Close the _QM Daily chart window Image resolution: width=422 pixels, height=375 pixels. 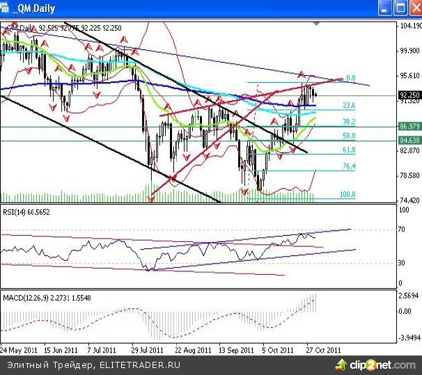(413, 8)
